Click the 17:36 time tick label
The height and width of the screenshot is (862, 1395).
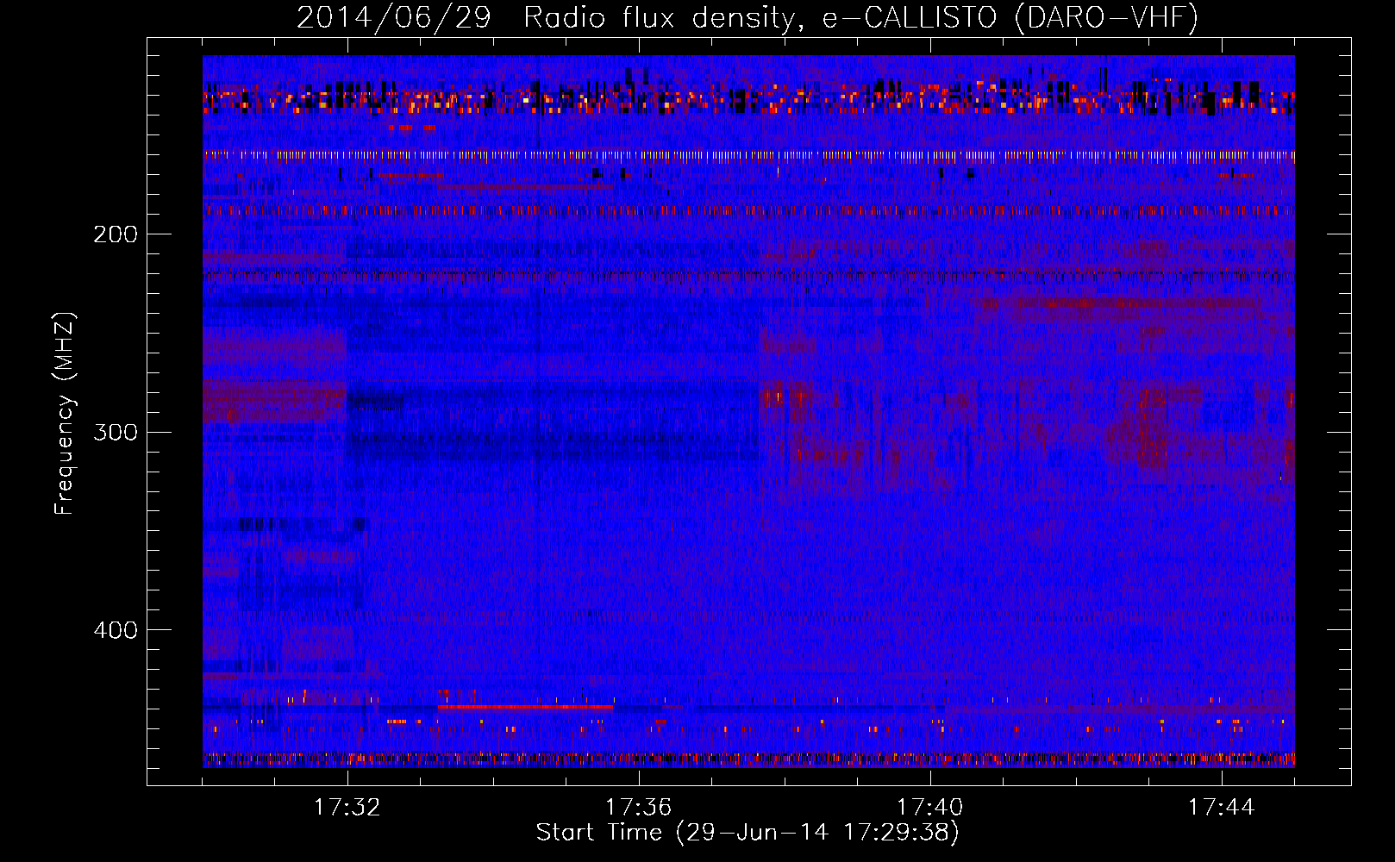[639, 808]
